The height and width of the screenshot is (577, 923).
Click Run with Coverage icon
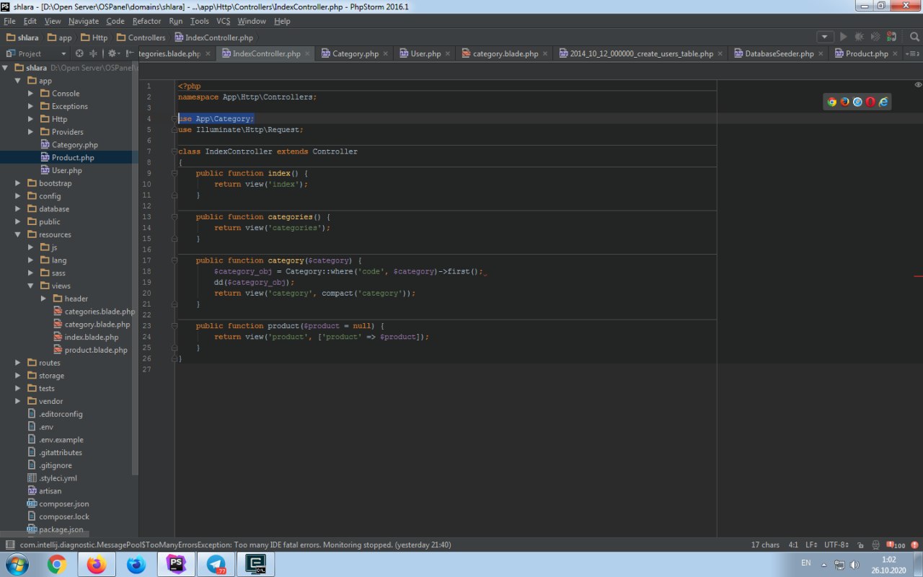click(x=875, y=37)
